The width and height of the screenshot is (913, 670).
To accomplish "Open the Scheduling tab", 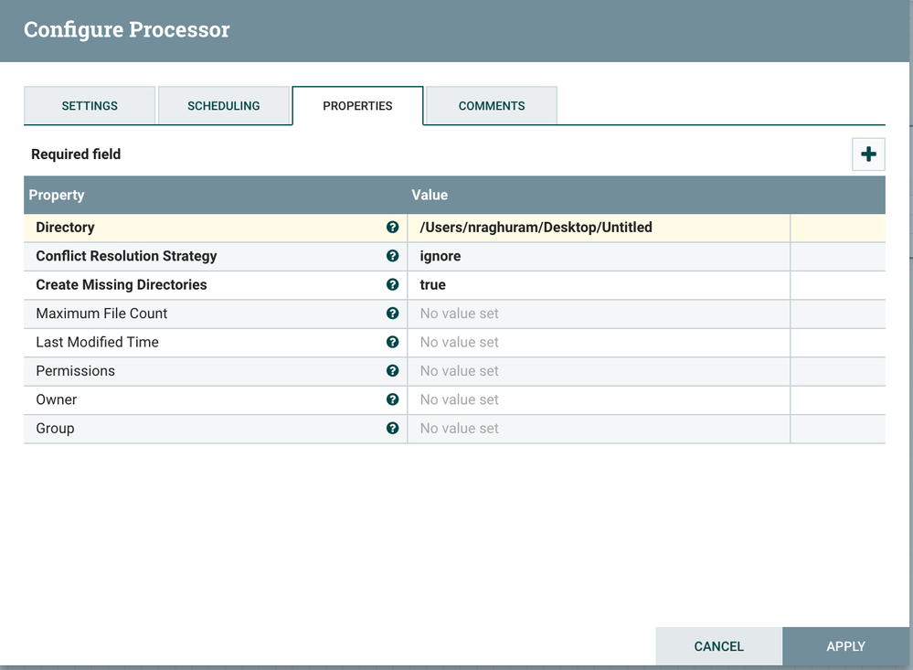I will [224, 106].
